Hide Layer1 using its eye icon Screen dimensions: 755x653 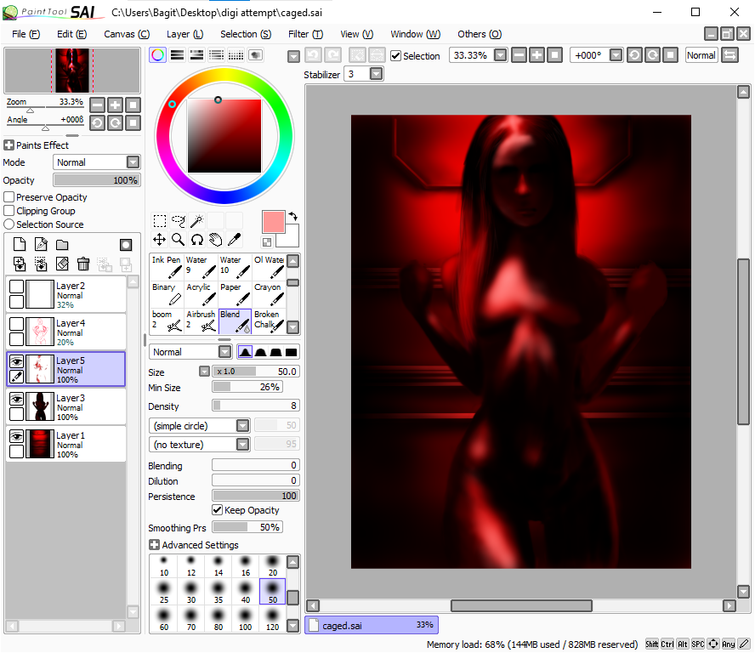(x=16, y=436)
